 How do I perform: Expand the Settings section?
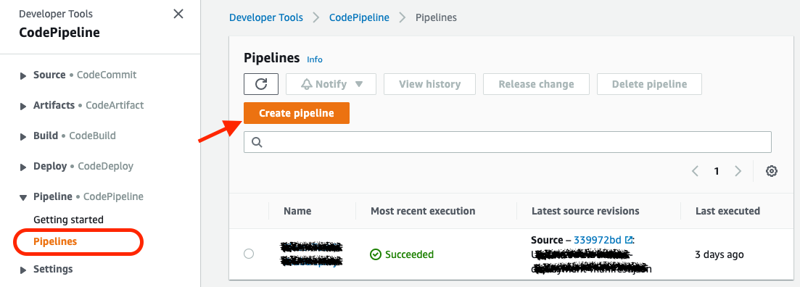(23, 270)
